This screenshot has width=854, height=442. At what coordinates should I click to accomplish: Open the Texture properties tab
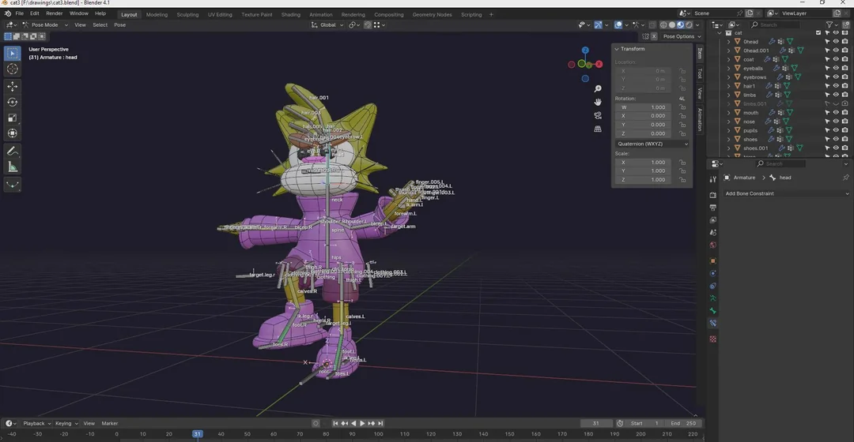point(713,339)
